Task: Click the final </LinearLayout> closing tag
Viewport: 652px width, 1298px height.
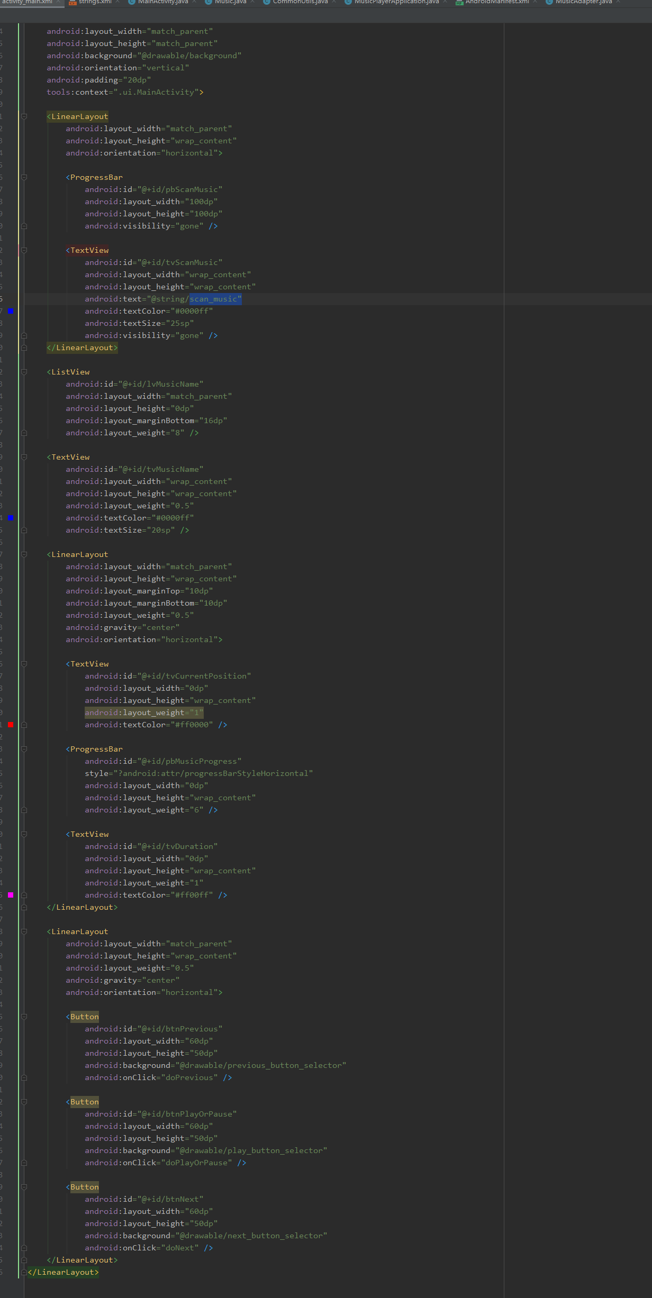Action: pos(63,1272)
